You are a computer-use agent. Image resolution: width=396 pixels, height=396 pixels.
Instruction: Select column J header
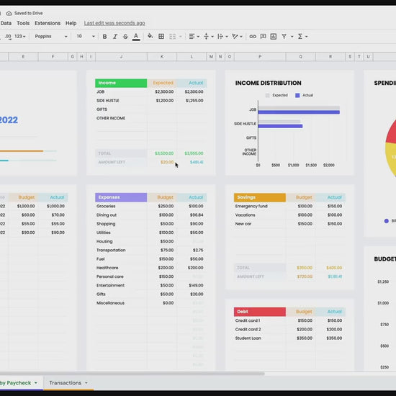click(x=121, y=57)
